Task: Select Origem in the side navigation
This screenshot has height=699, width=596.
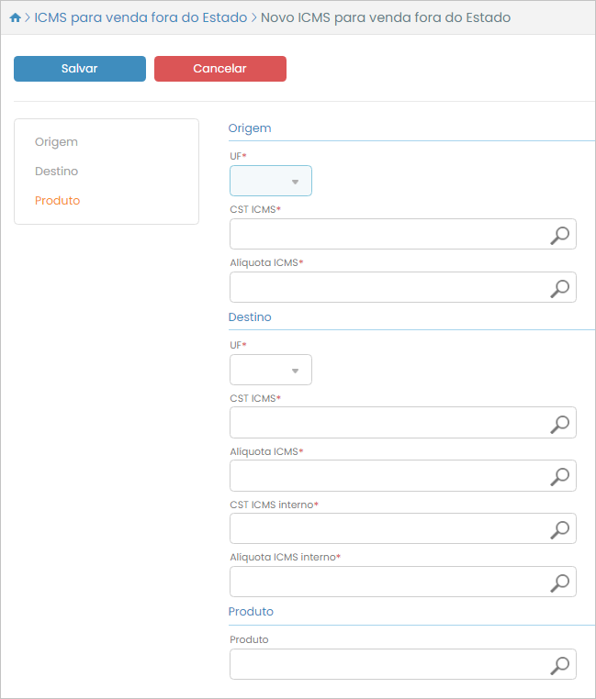Action: (56, 142)
